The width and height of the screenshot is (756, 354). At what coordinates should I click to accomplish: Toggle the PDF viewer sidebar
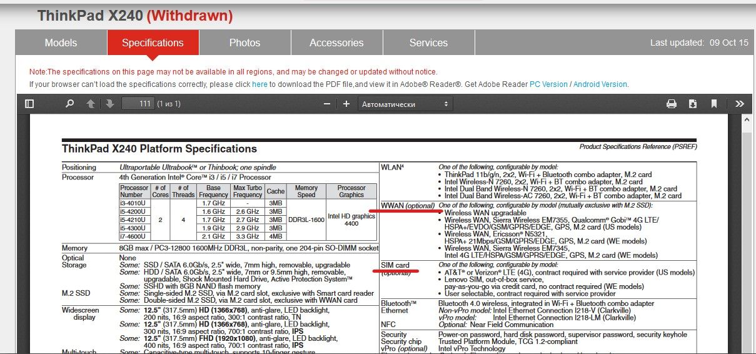coord(29,104)
